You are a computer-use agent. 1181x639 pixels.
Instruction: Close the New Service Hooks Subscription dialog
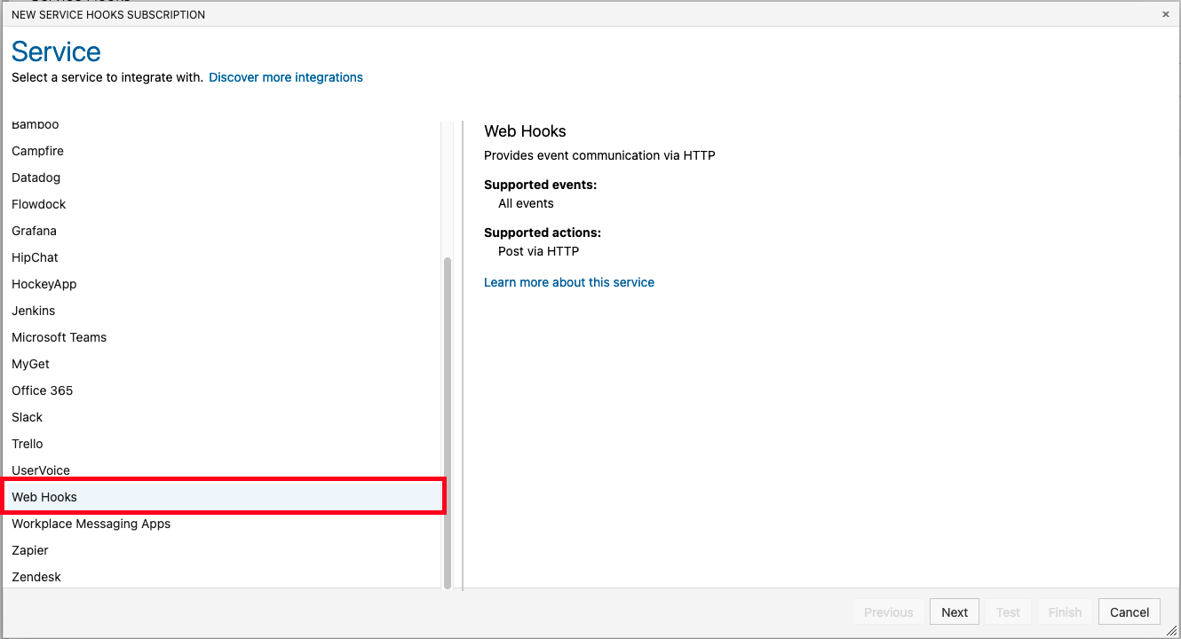[x=1166, y=14]
